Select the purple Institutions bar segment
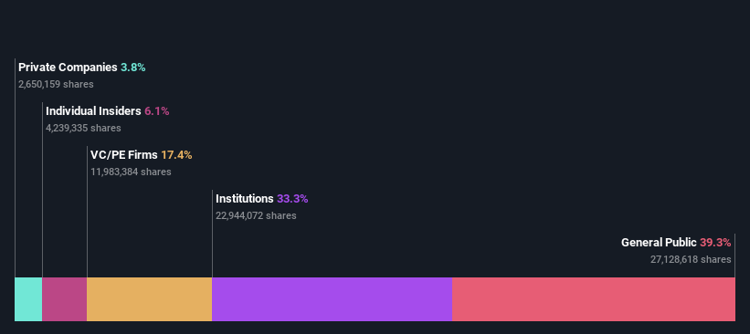Viewport: 750px width, 334px height. [x=332, y=299]
